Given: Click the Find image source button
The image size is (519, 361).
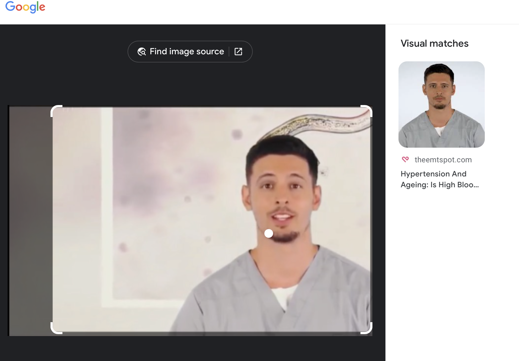Looking at the screenshot, I should coord(190,52).
